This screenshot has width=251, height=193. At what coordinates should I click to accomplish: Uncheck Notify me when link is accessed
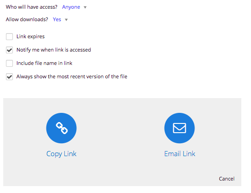coord(10,50)
